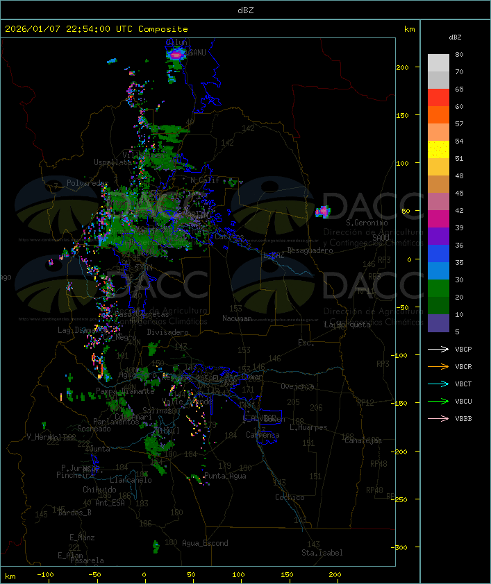Click the Llancanelo place label

coord(131,480)
